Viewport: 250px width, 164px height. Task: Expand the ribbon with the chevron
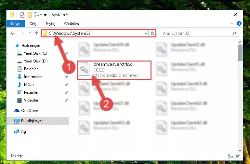click(x=232, y=24)
